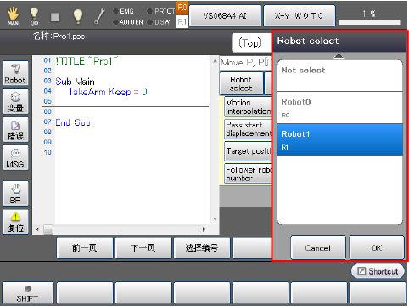Viewport: 409px width, 306px height.
Task: Collapse the Robot select list arrow
Action: pos(339,56)
